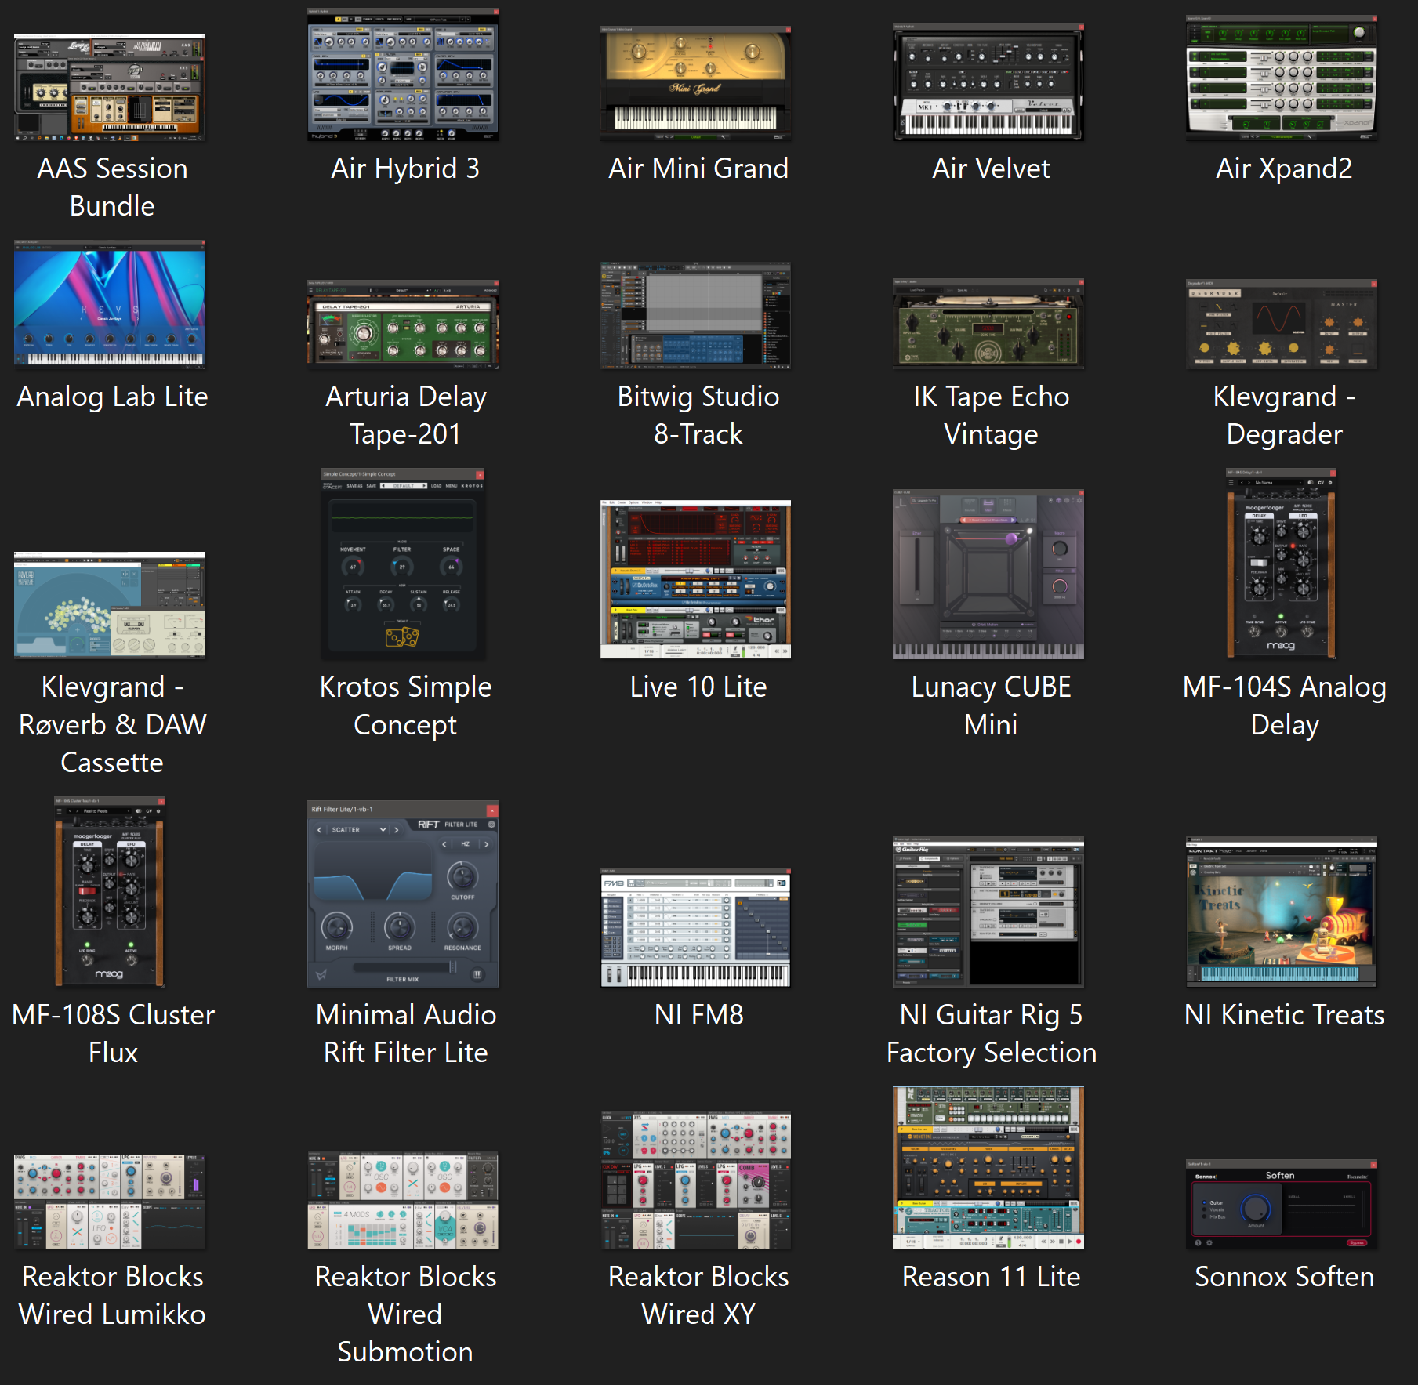Click the 'Sonnox Soften' label
The image size is (1418, 1385).
click(x=1284, y=1277)
